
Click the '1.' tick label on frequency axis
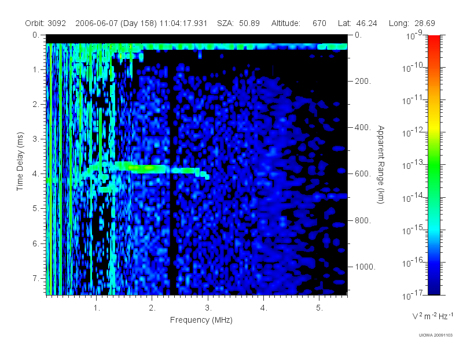pyautogui.click(x=97, y=308)
